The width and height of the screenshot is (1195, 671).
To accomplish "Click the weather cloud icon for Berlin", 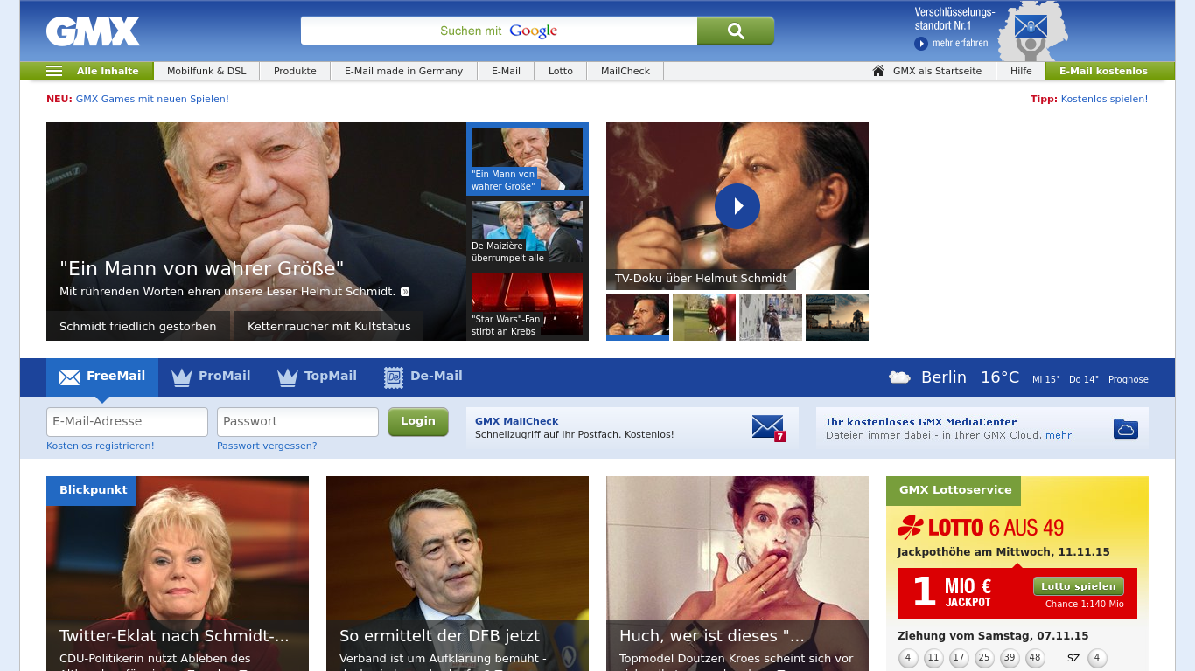I will (x=899, y=377).
